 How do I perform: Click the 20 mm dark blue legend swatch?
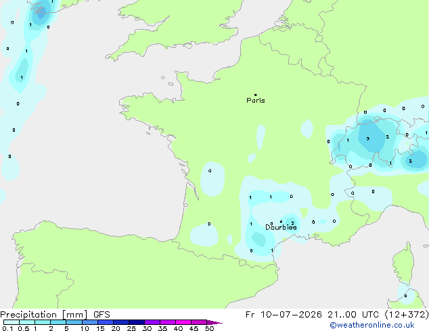pyautogui.click(x=121, y=322)
